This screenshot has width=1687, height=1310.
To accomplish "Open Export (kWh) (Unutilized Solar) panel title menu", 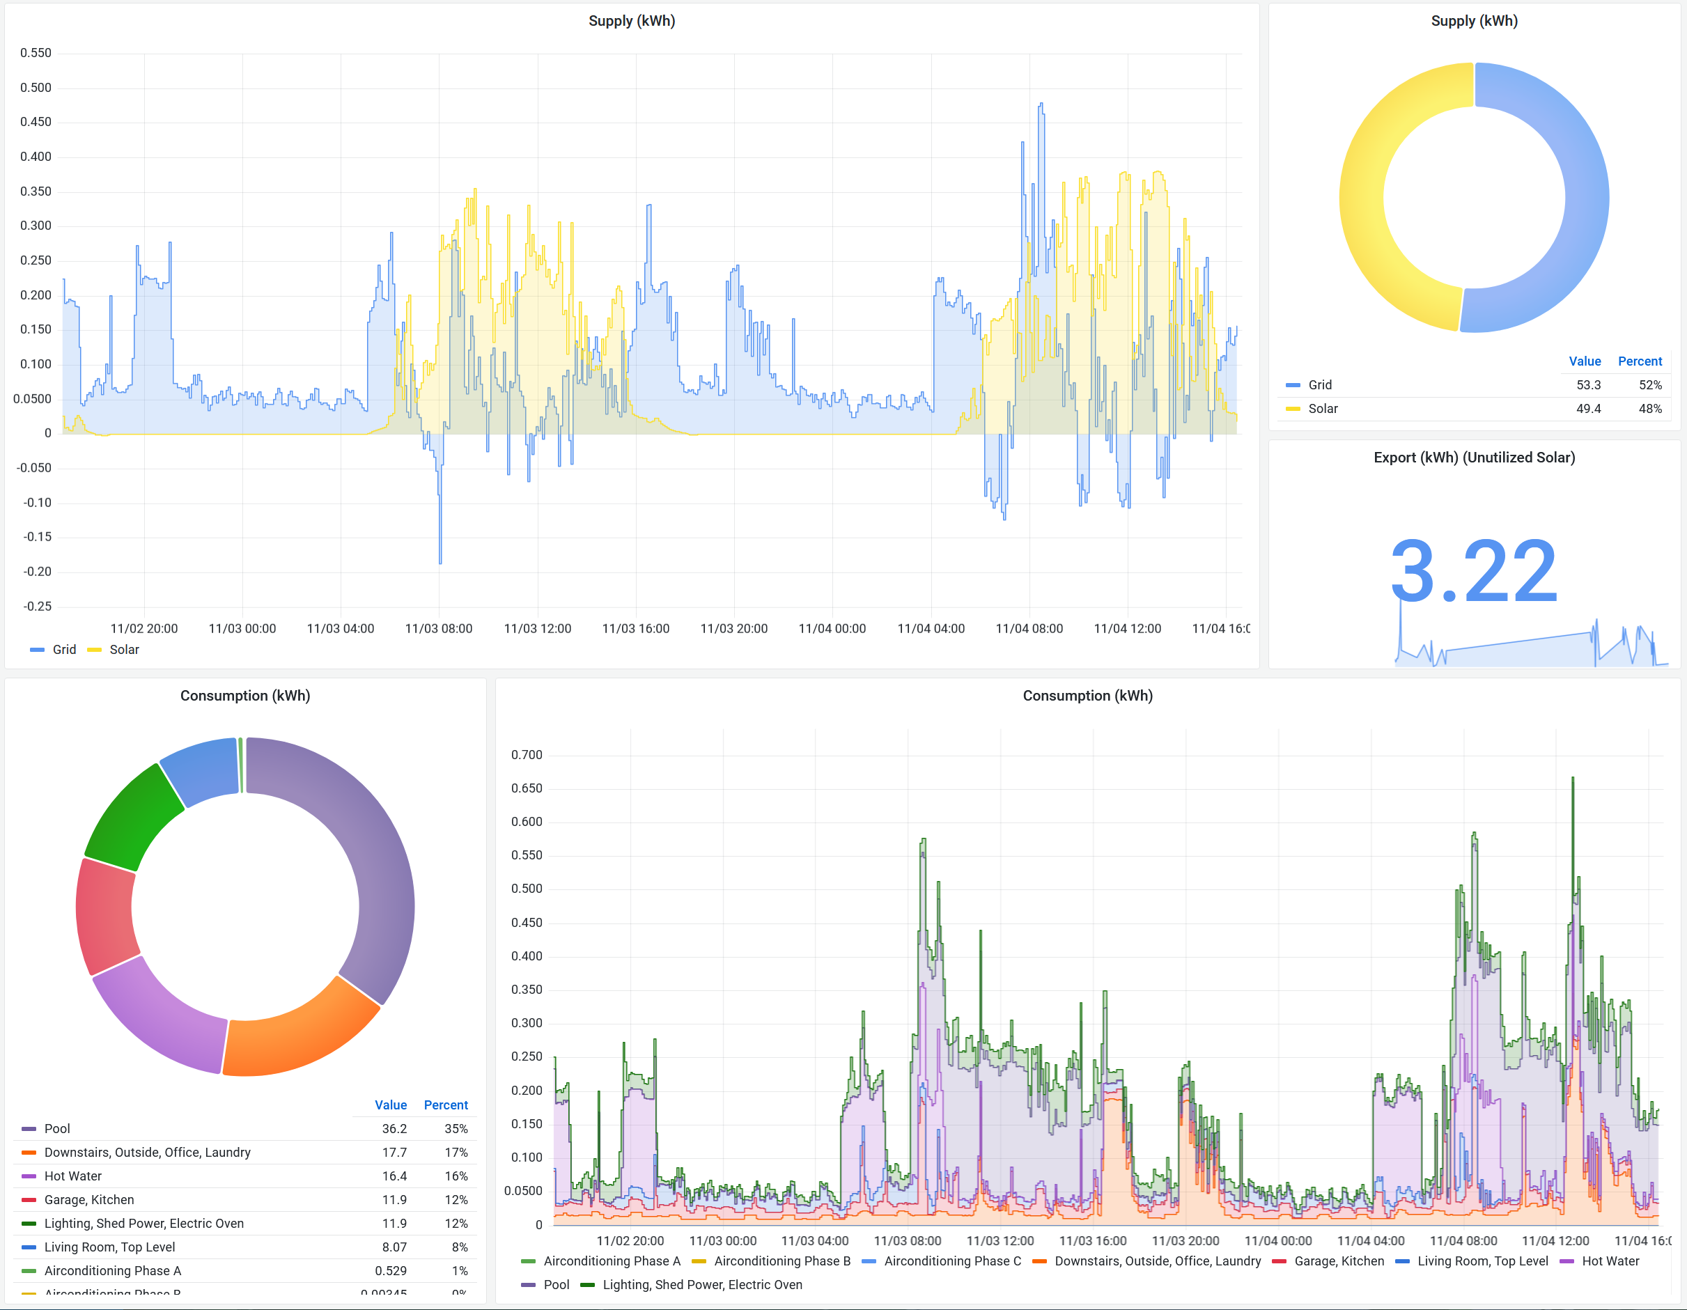I will 1473,458.
